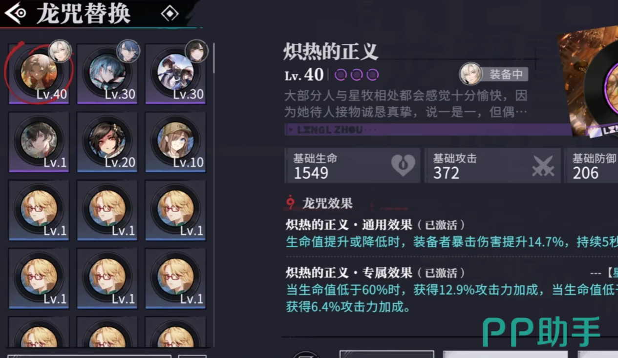Image resolution: width=618 pixels, height=358 pixels.
Task: Click the heart icon beside 基础生命
Action: (x=403, y=166)
